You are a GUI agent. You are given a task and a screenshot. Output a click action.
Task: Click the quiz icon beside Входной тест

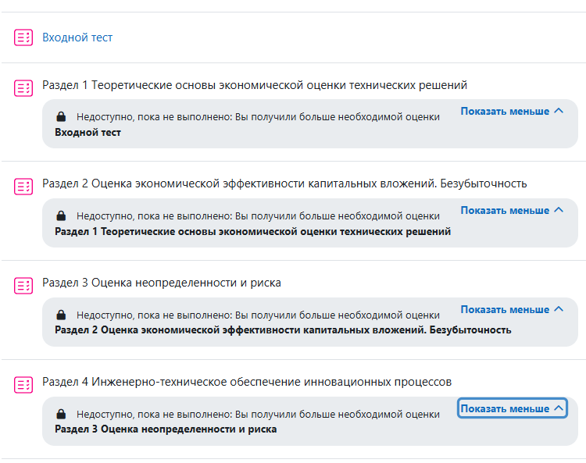click(x=23, y=37)
